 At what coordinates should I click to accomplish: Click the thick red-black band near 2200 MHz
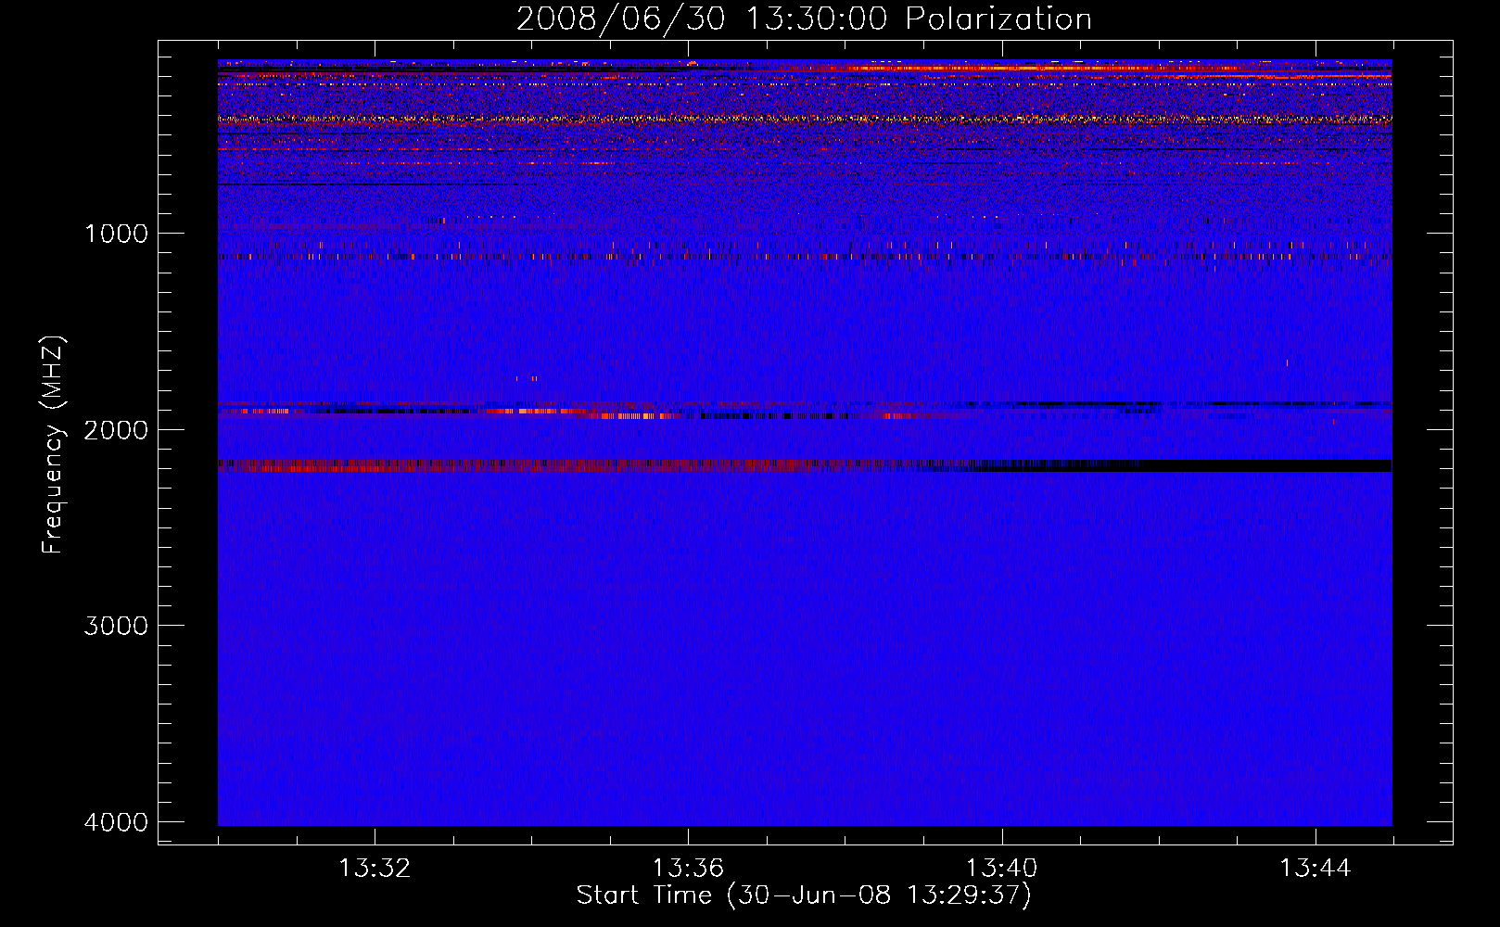805,465
